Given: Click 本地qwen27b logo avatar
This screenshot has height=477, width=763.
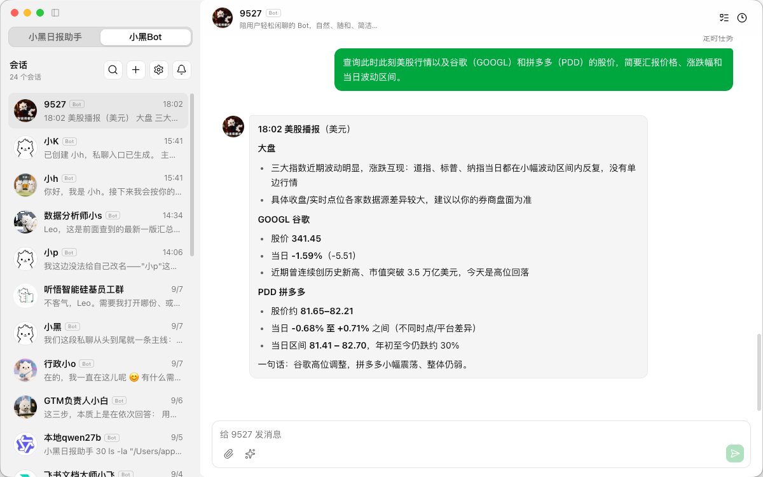Looking at the screenshot, I should coord(25,444).
